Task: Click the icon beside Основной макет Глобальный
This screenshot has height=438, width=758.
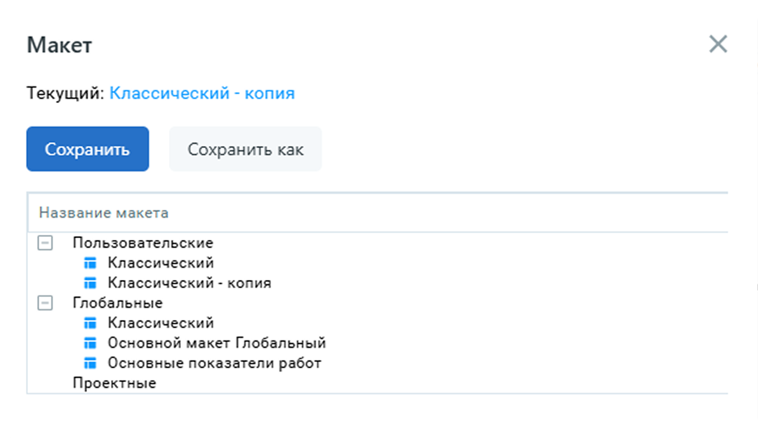Action: point(91,342)
